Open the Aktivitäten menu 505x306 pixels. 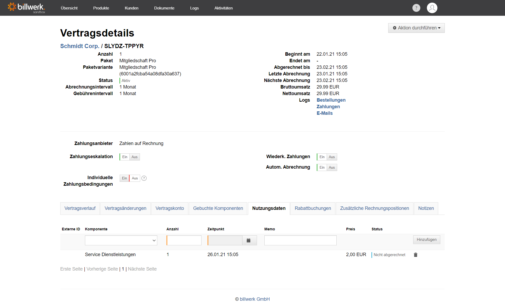click(224, 8)
